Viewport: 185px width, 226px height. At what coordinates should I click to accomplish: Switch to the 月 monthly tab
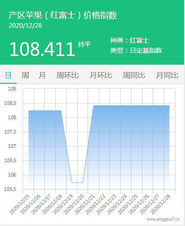tap(42, 75)
